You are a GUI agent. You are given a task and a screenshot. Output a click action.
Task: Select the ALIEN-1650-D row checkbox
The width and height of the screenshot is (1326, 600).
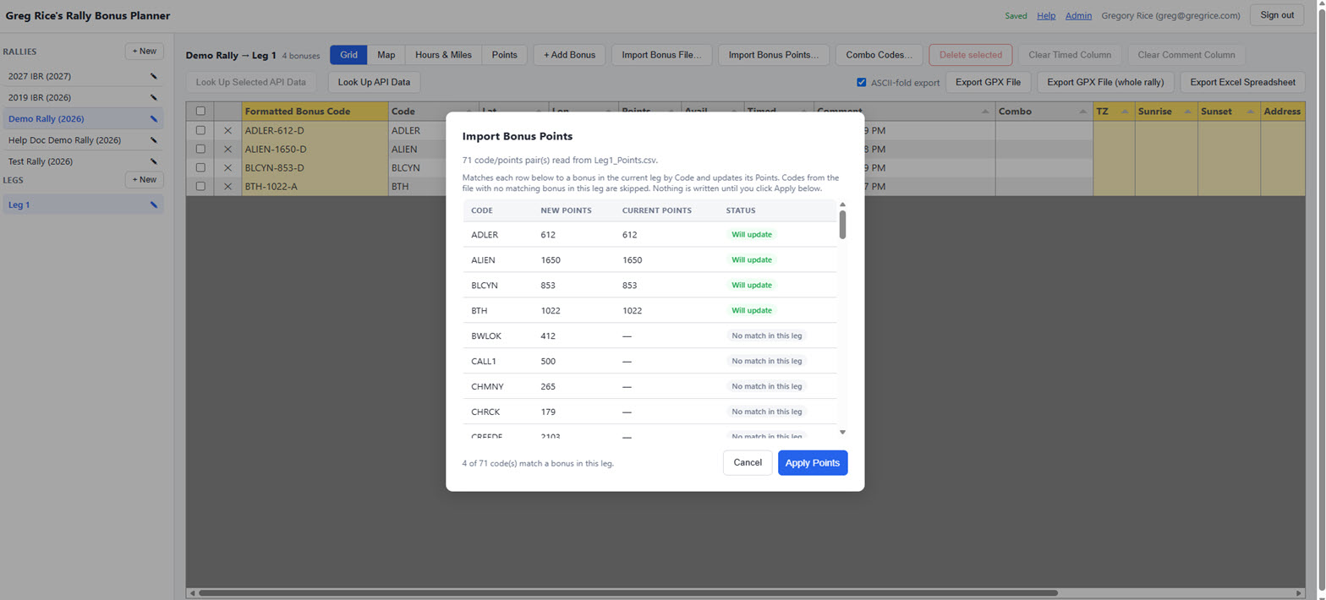[200, 150]
